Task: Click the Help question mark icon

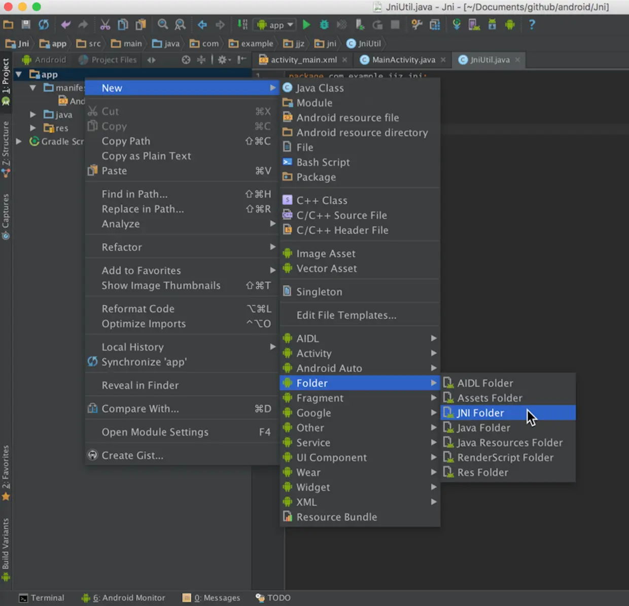Action: (532, 24)
